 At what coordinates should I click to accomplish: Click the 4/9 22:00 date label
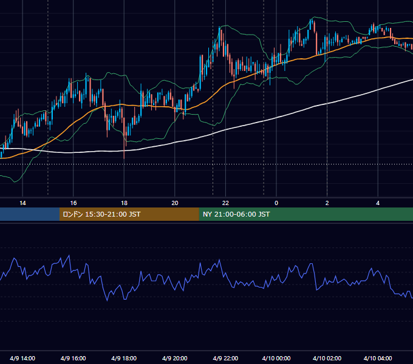[x=225, y=358]
